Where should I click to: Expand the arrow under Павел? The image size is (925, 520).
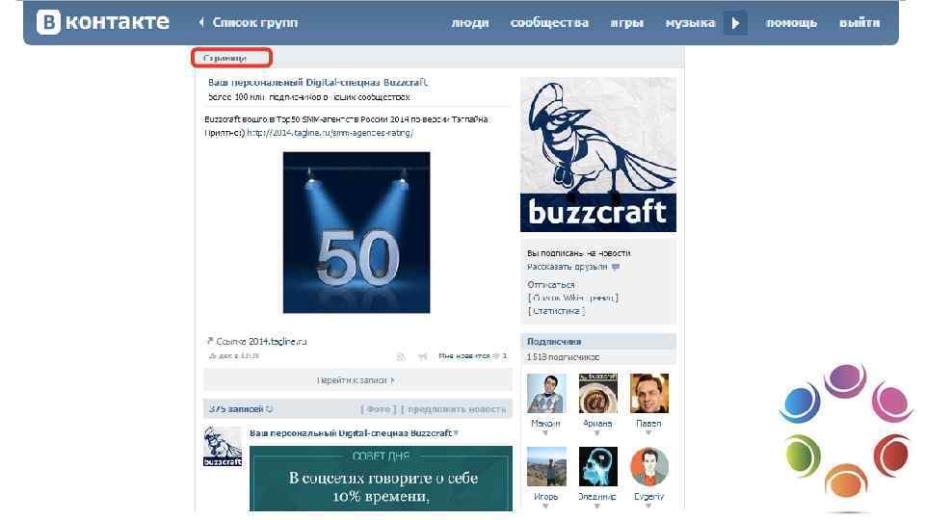coord(647,432)
